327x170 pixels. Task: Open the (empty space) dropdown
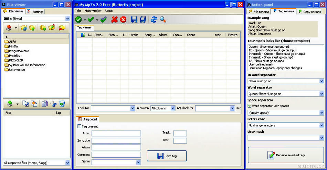(321, 113)
